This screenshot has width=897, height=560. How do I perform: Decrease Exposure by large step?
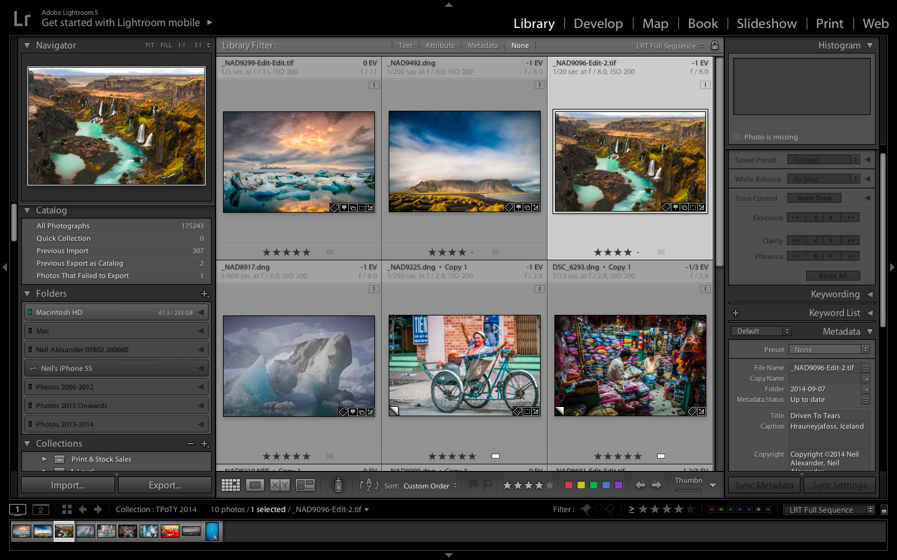796,217
